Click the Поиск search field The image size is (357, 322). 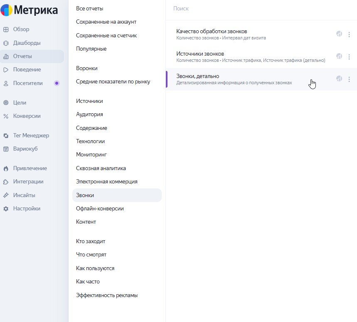(x=261, y=9)
